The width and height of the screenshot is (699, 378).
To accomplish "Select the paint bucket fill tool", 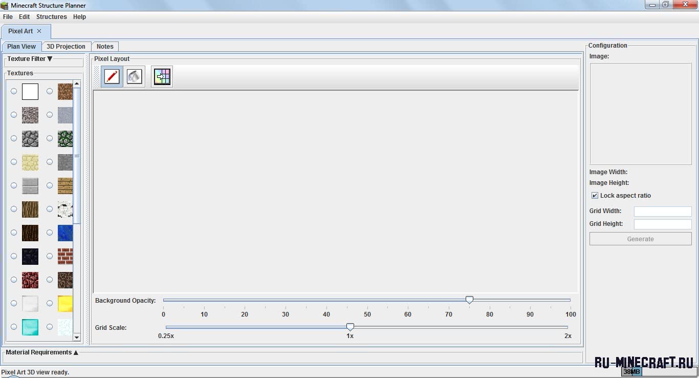I will [134, 77].
